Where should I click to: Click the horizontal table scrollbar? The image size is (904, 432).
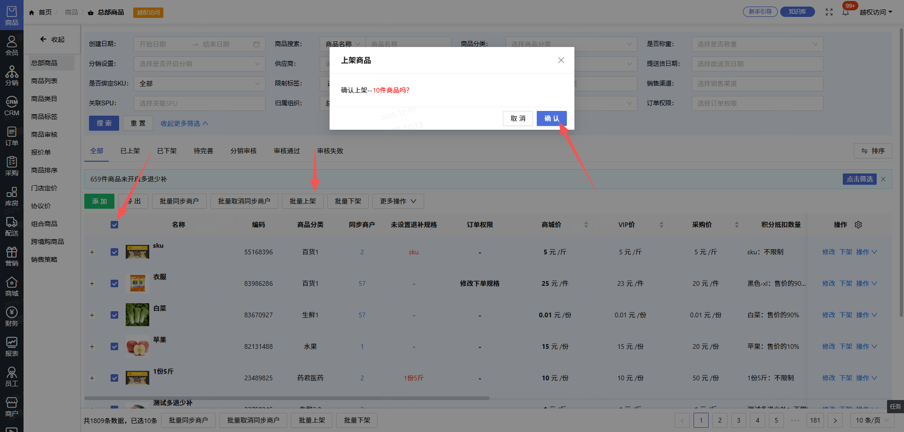click(x=287, y=398)
